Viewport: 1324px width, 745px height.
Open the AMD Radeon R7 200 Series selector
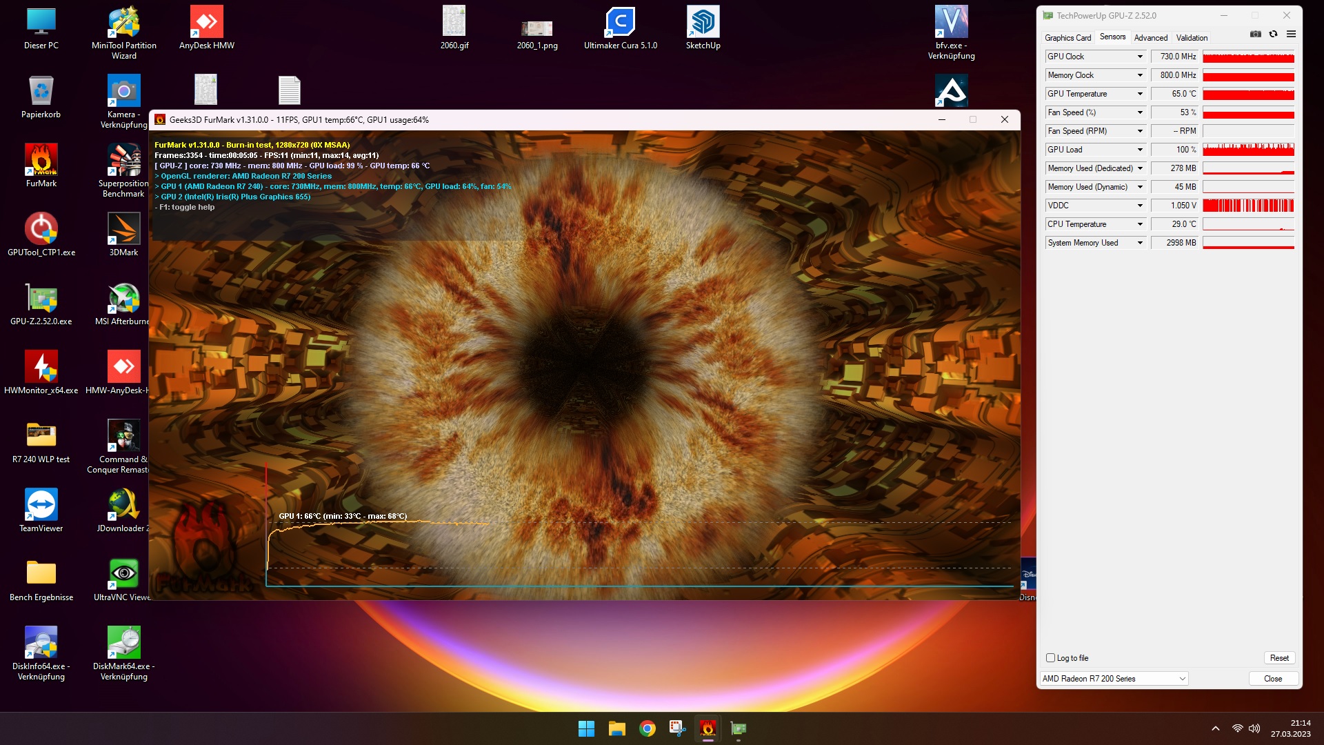pyautogui.click(x=1114, y=679)
